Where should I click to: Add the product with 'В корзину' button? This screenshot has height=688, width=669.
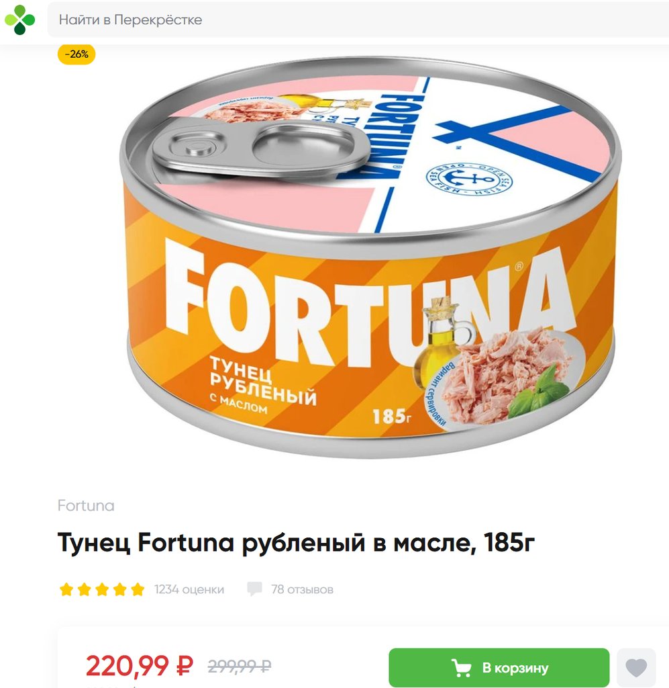pos(499,668)
